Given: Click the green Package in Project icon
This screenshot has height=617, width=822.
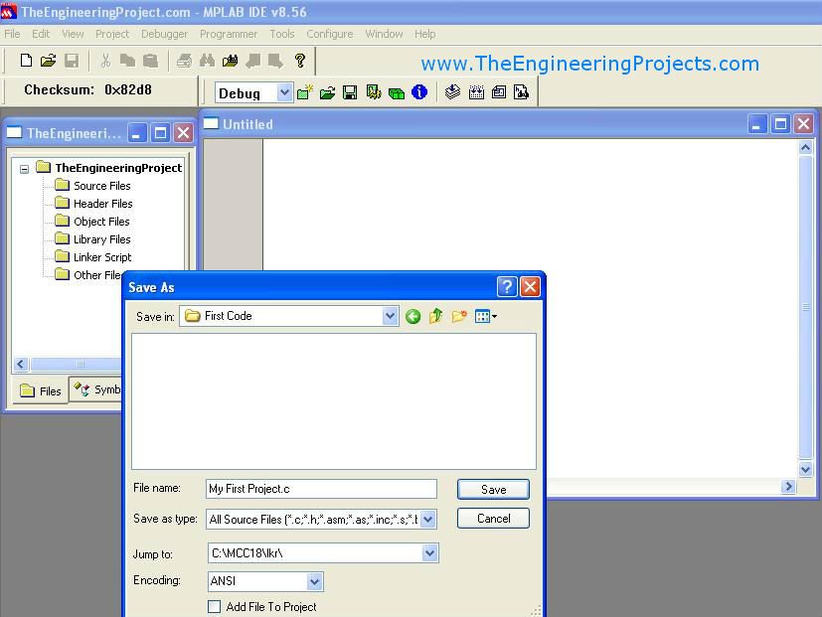Looking at the screenshot, I should (x=397, y=93).
